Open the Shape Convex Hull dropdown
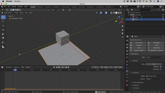 click(x=154, y=76)
